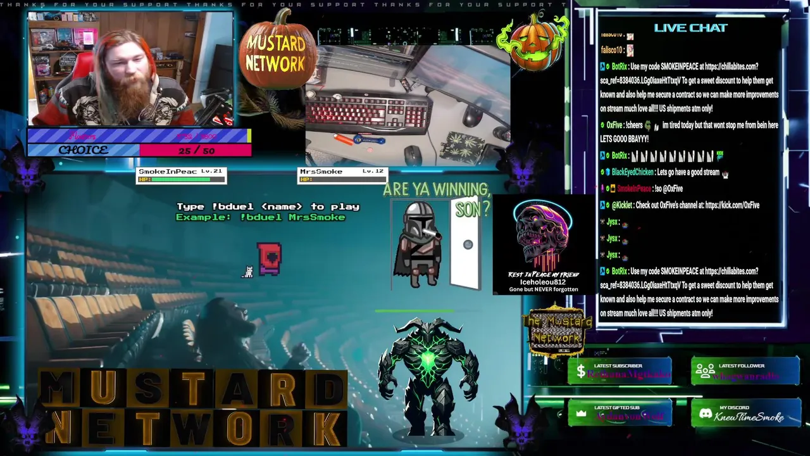The height and width of the screenshot is (456, 810).
Task: Click the blue badge beside BlackEyedChicken's name
Action: click(607, 172)
